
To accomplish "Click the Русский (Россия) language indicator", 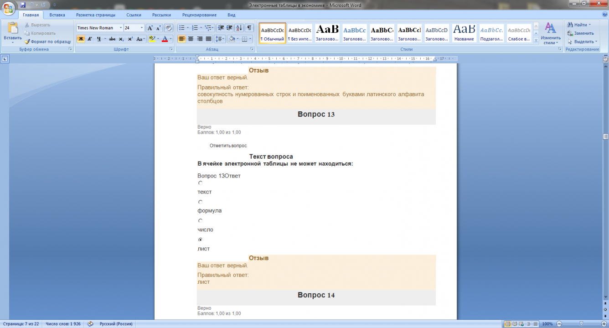I will (116, 324).
